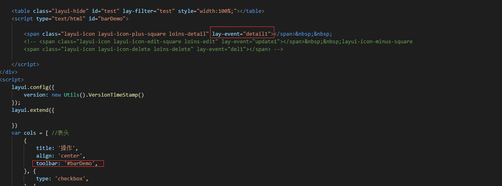The image size is (502, 186).
Task: Click the lay-filter="test" attribute
Action: coord(149,11)
